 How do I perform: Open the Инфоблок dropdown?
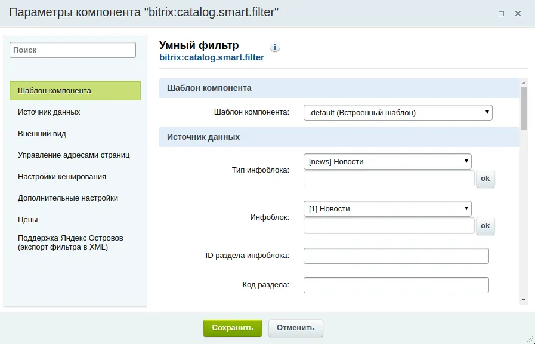[x=387, y=208]
